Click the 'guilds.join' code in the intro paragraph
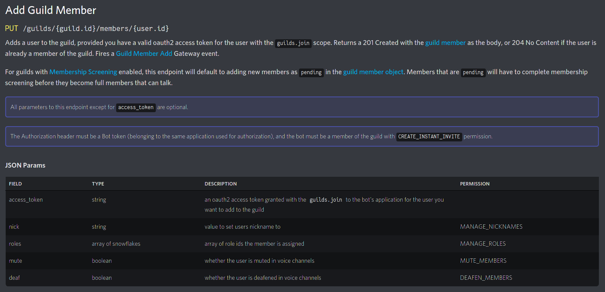This screenshot has height=292, width=605. click(293, 43)
